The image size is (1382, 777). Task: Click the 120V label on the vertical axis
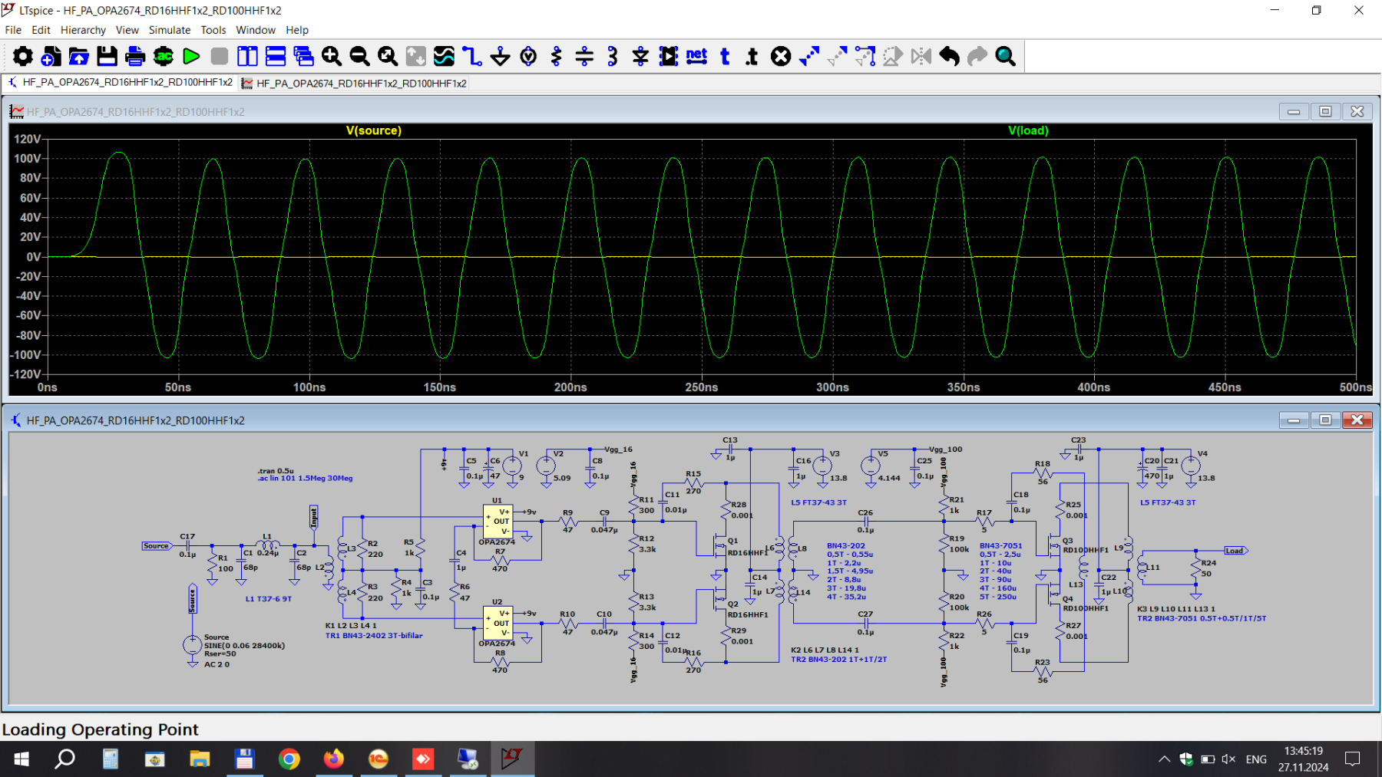pyautogui.click(x=27, y=139)
